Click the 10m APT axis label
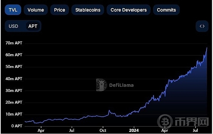213x134 pixels. click(x=14, y=114)
